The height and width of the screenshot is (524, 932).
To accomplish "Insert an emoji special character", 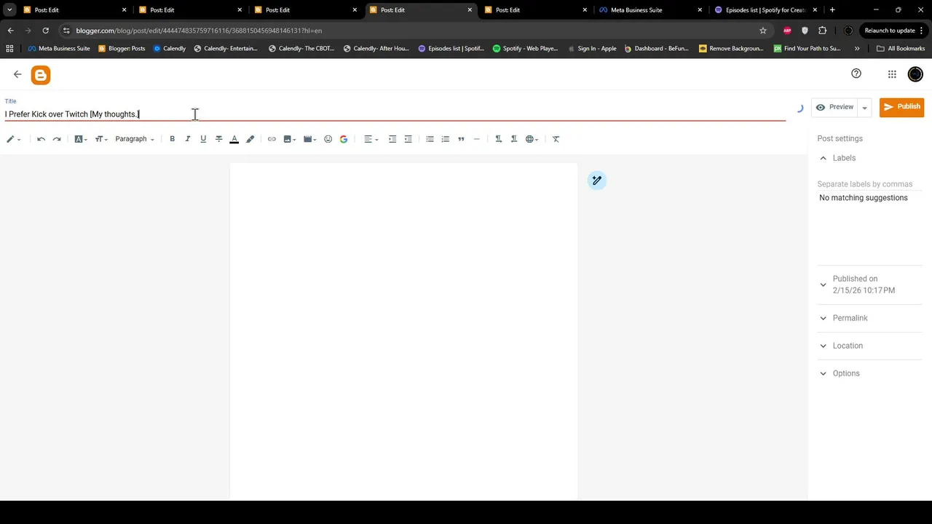I will (x=328, y=139).
